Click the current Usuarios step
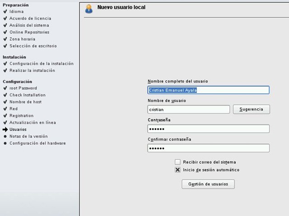 pos(18,129)
